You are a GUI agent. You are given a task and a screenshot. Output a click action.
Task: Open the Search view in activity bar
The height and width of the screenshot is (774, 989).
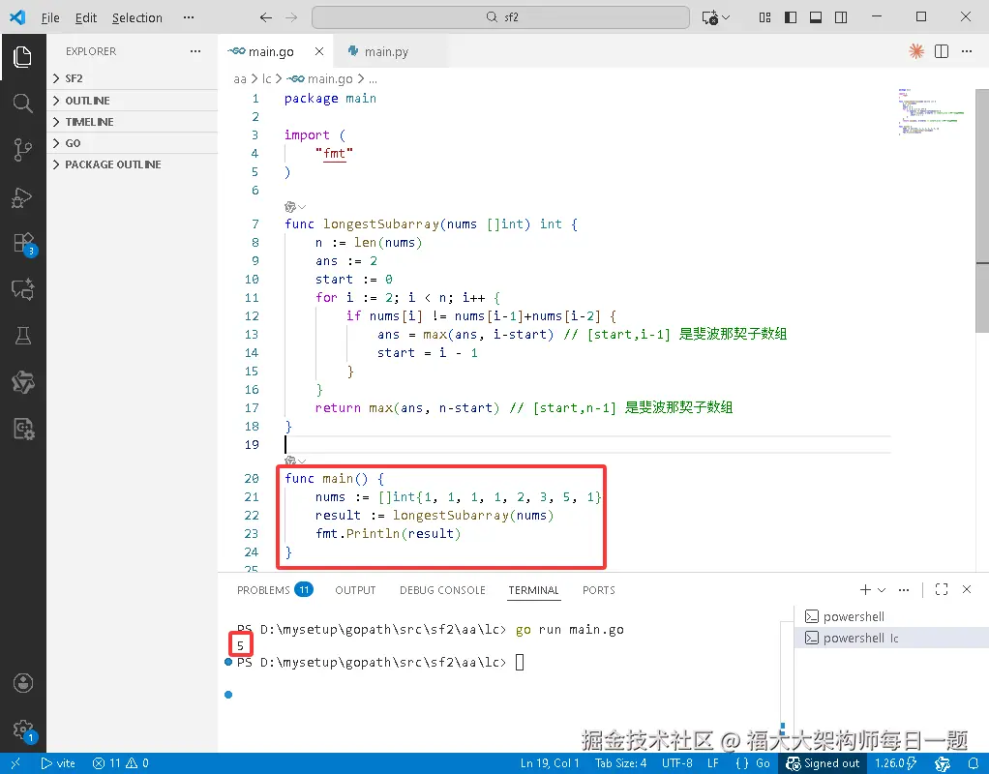[22, 103]
